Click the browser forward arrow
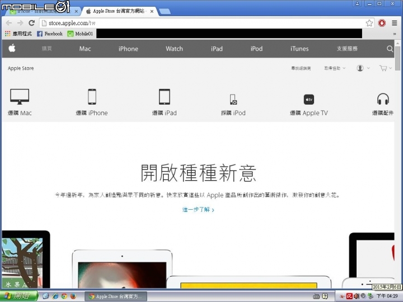The width and height of the screenshot is (403, 302). coord(20,23)
